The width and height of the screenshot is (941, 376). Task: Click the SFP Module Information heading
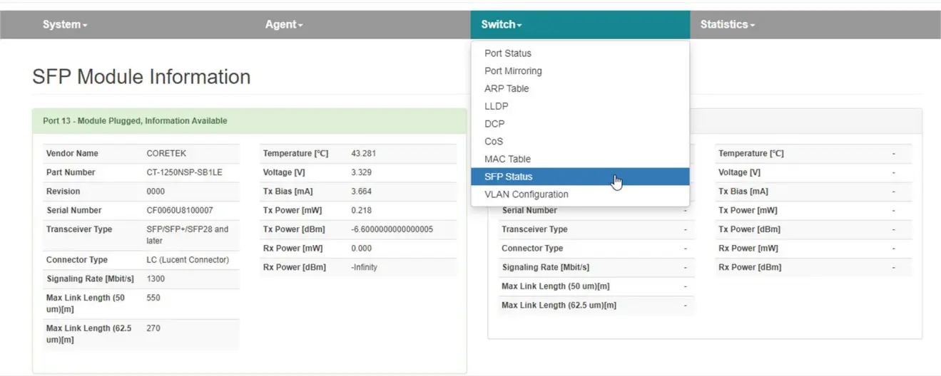click(x=141, y=77)
